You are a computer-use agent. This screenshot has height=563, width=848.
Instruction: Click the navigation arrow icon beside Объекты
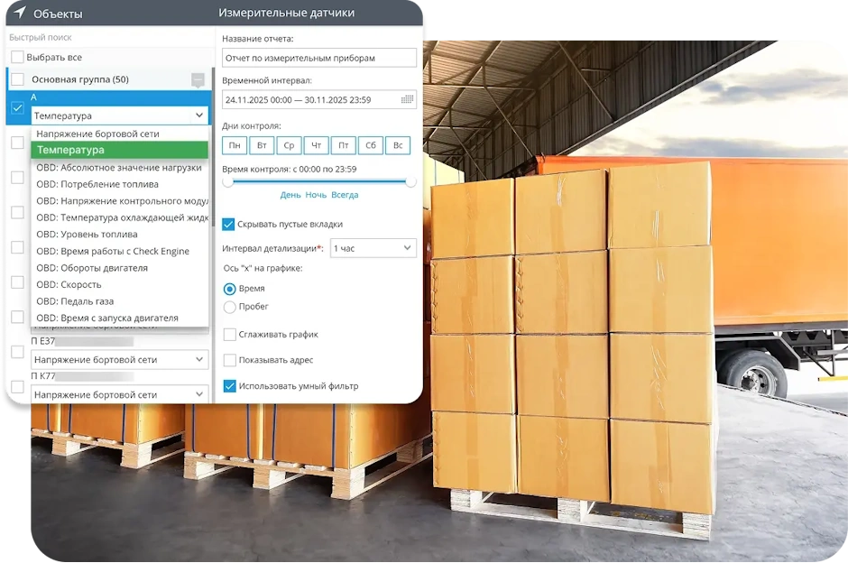(20, 13)
